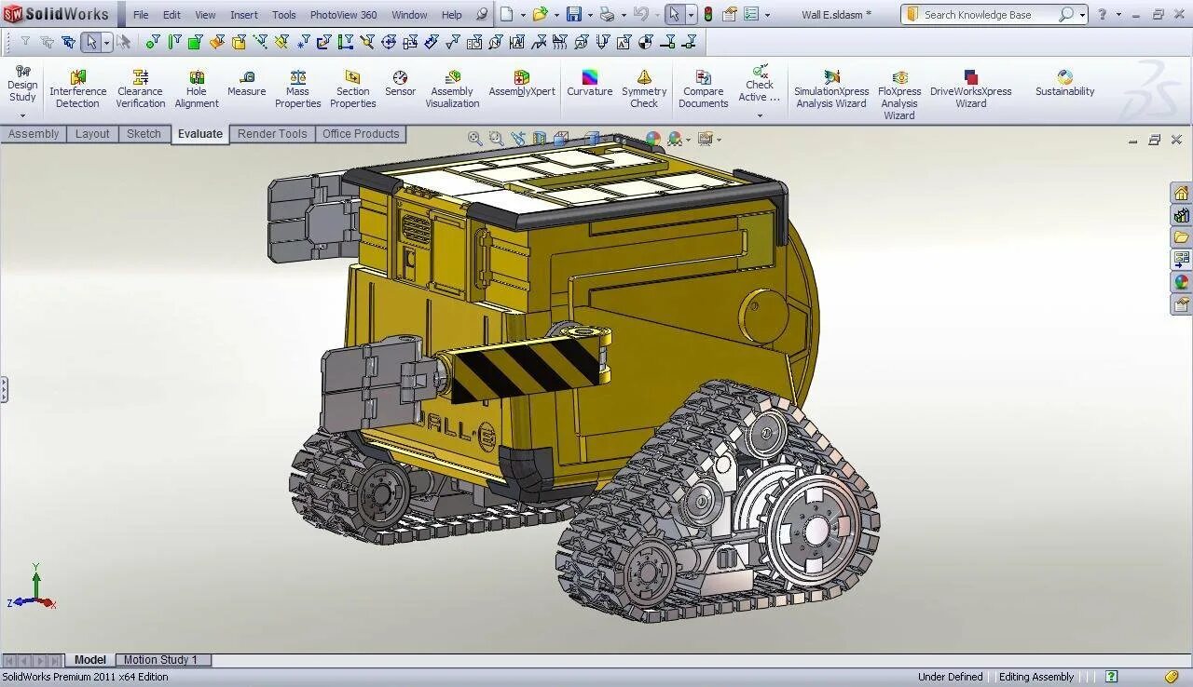Switch to the Render Tools tab
This screenshot has height=687, width=1193.
coord(272,134)
